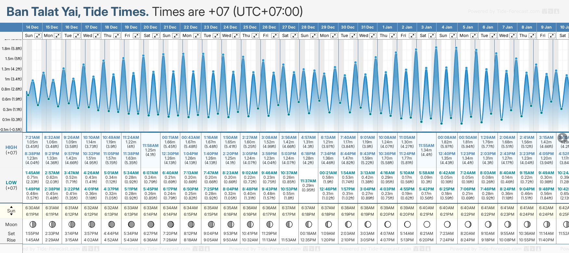
Task: Expand the Wednesday 17 Dec day view
Action: (x=97, y=36)
